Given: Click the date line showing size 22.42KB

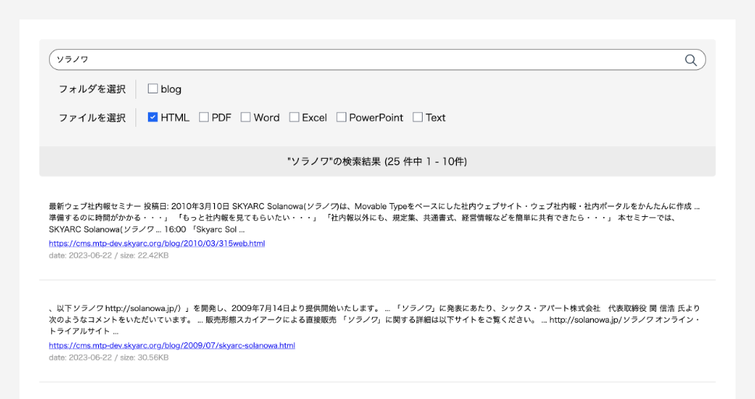Looking at the screenshot, I should point(108,255).
